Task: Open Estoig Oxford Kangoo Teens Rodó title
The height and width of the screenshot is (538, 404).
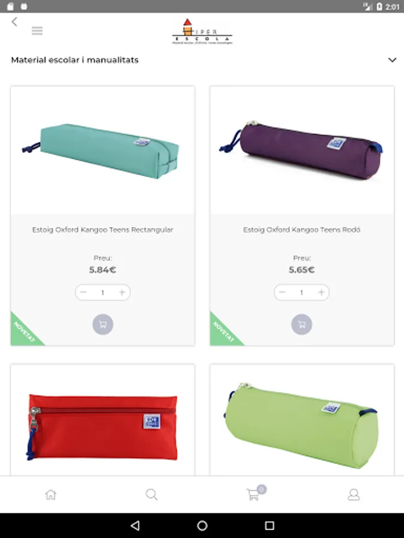Action: (302, 230)
